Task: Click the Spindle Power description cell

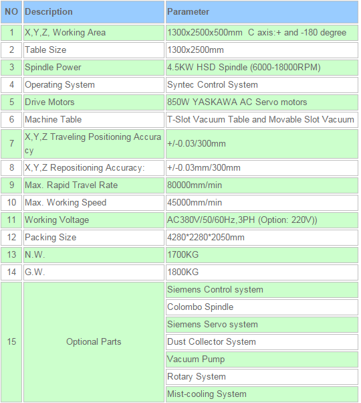Action: [x=94, y=68]
